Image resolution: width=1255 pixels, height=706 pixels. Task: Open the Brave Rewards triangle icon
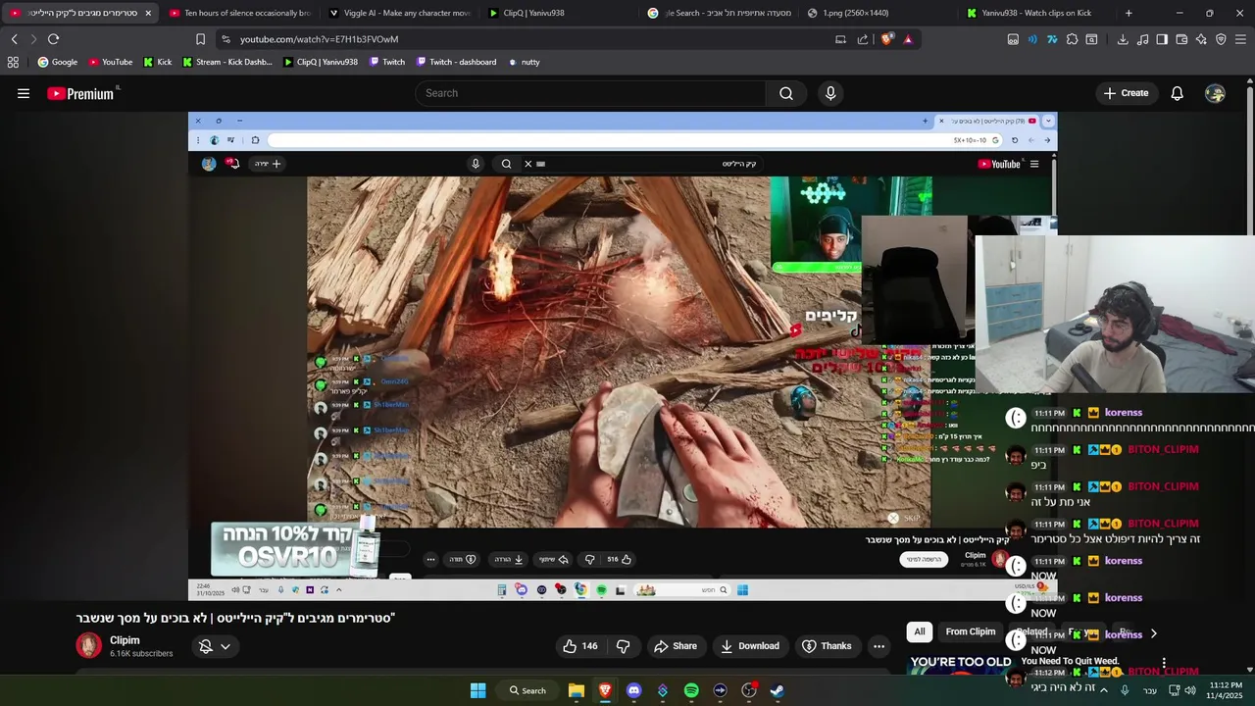tap(908, 39)
